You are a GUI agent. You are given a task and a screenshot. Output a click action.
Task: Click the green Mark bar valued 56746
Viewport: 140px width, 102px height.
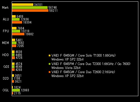30,8
